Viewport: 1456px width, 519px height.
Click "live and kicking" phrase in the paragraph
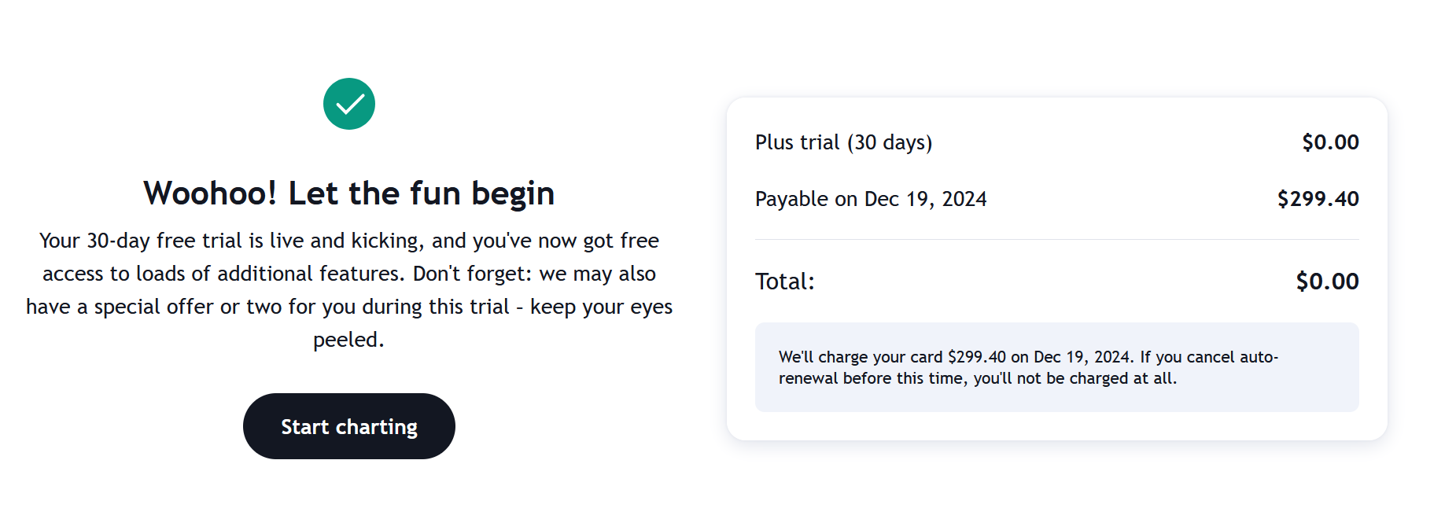click(x=347, y=241)
